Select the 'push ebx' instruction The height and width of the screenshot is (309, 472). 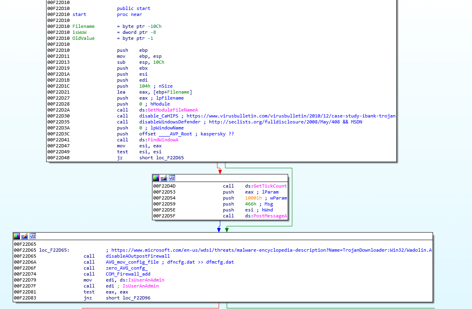click(132, 68)
